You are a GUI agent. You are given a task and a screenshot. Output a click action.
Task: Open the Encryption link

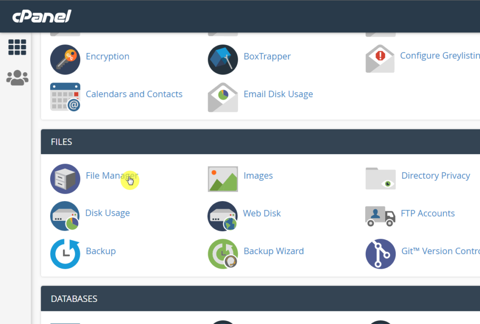pos(107,56)
